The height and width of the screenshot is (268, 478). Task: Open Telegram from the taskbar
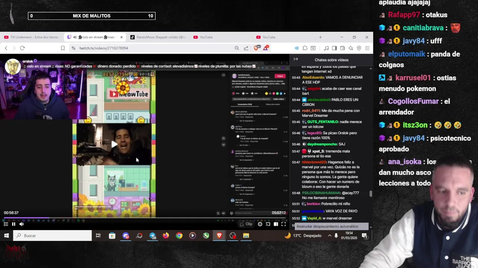[x=152, y=236]
